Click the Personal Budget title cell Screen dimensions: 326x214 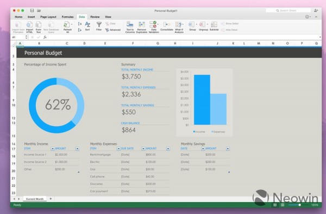[43, 53]
